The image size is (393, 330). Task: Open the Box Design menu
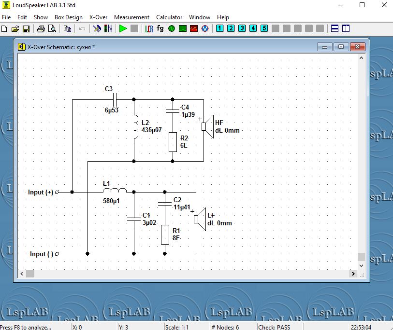(69, 17)
